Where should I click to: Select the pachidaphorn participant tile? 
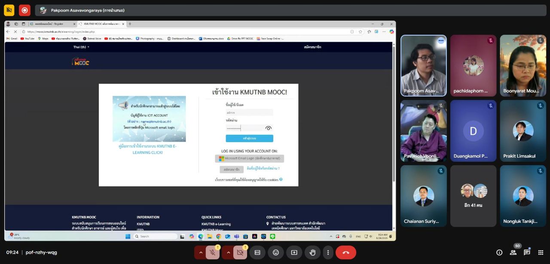tap(474, 66)
